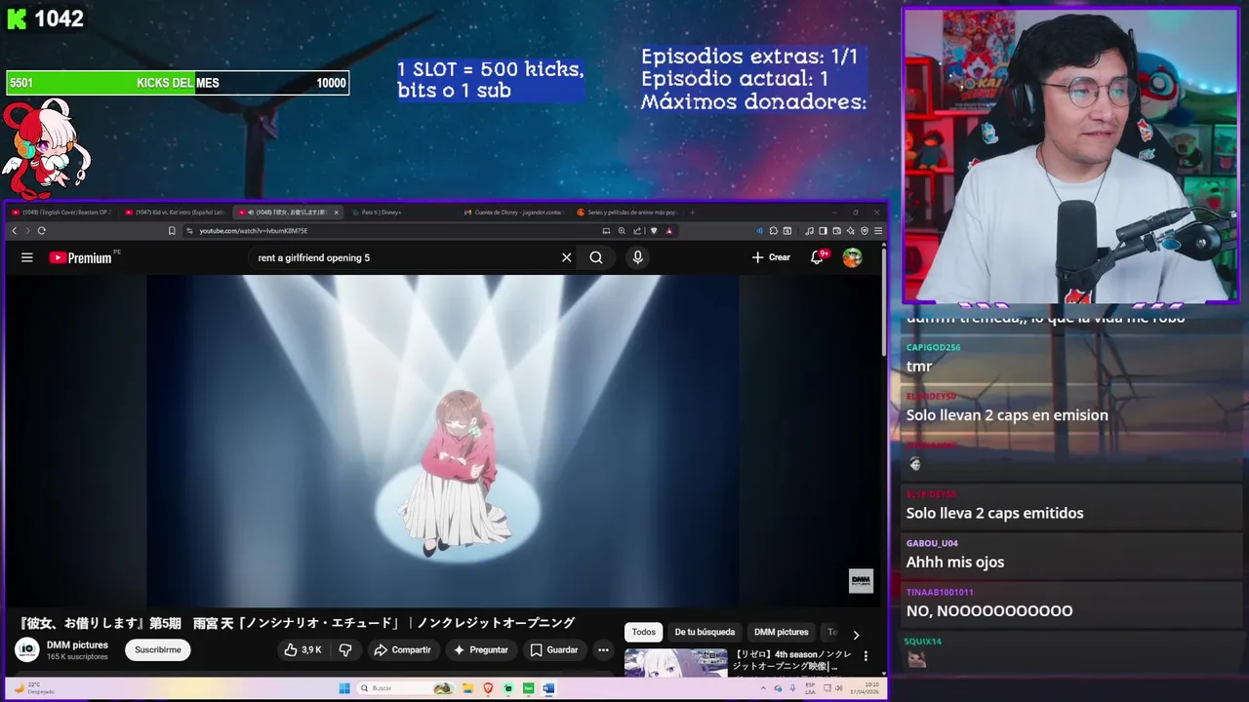This screenshot has width=1249, height=702.
Task: Select the Todos filter chip
Action: [x=644, y=632]
